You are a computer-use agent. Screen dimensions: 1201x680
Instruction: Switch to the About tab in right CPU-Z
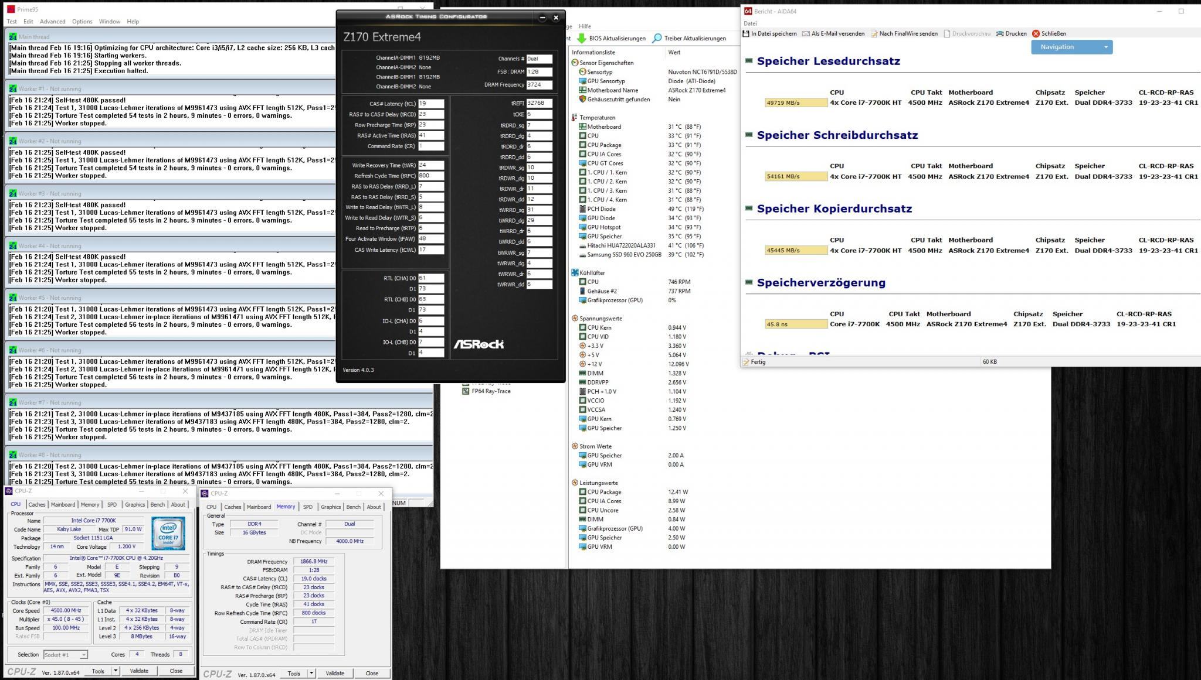374,507
